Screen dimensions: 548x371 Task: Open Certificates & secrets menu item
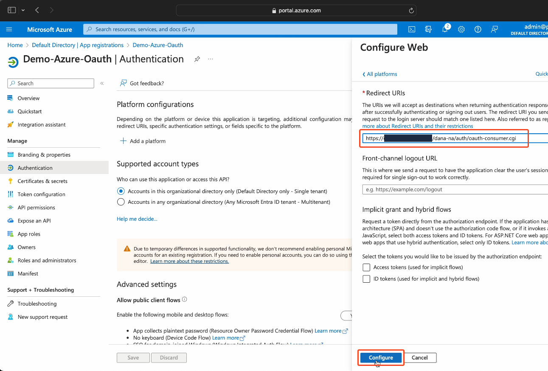tap(42, 181)
